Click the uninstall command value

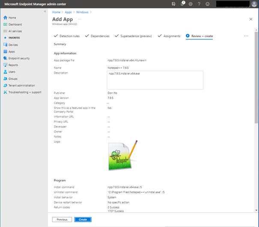(x=136, y=192)
